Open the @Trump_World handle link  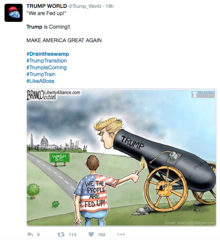[x=85, y=6]
